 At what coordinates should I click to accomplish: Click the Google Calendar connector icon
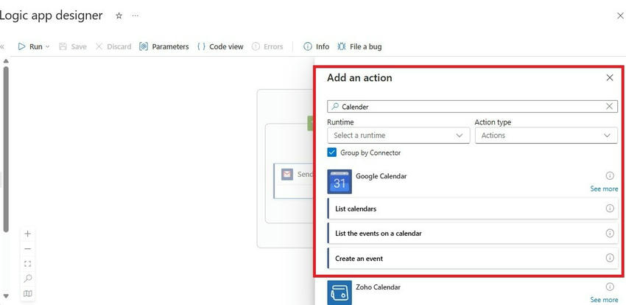click(x=340, y=182)
